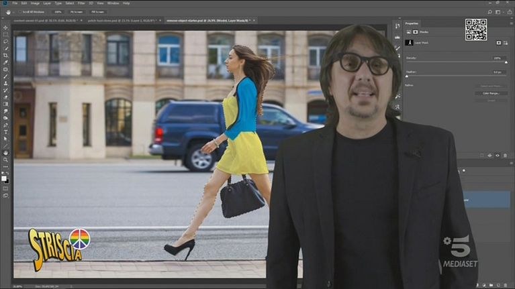This screenshot has width=515, height=289.
Task: Click the Feather value input field
Action: click(498, 72)
